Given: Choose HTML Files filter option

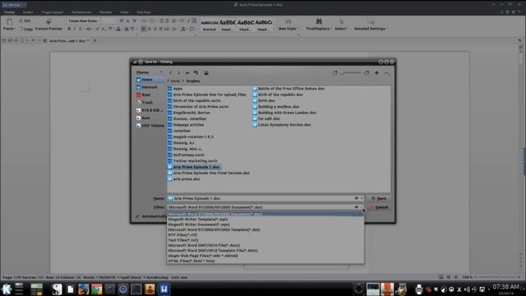Looking at the screenshot, I should (x=265, y=261).
